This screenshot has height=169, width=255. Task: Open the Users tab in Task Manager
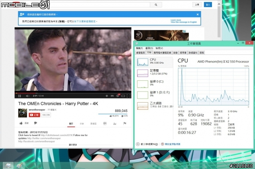(183, 52)
